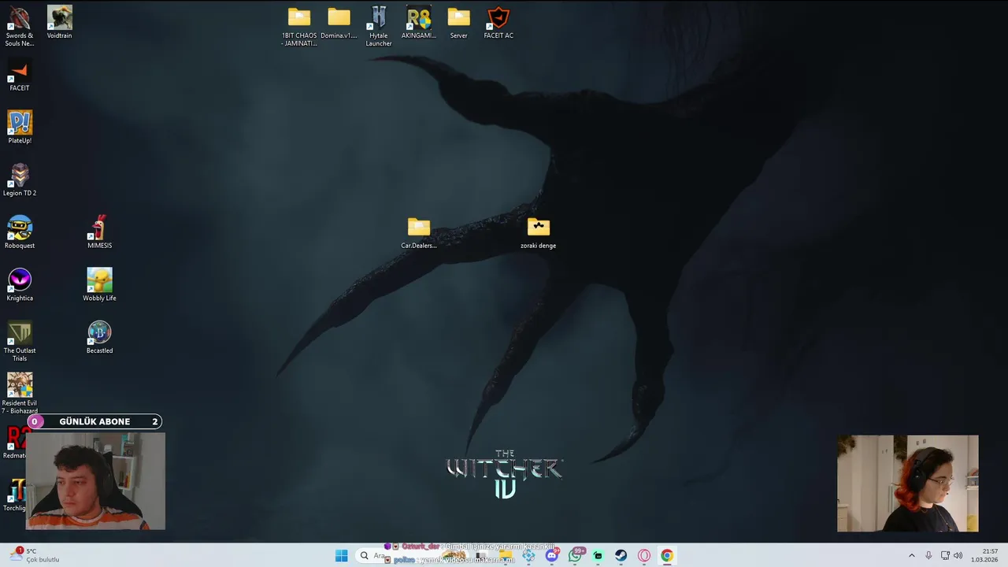Open Discord from the taskbar
Image resolution: width=1008 pixels, height=567 pixels.
(x=552, y=556)
